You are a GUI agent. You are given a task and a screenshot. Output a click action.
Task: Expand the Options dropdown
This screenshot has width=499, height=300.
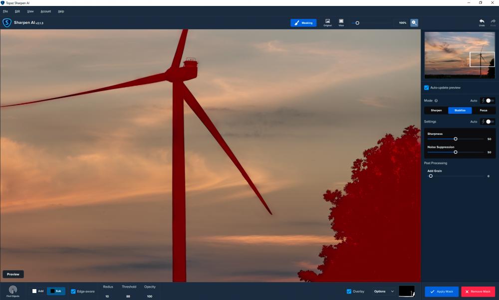(384, 292)
